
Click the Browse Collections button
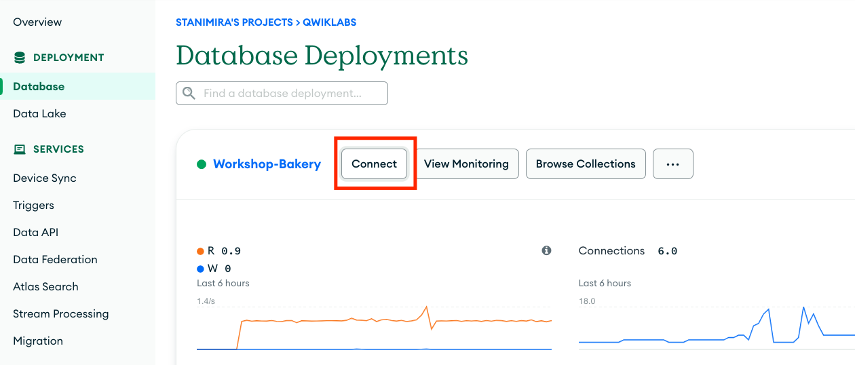[x=586, y=164]
